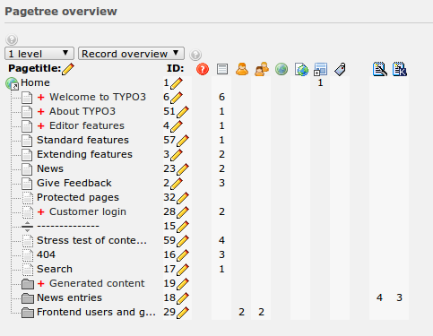Click the page content column icon
The height and width of the screenshot is (336, 433).
click(x=222, y=69)
